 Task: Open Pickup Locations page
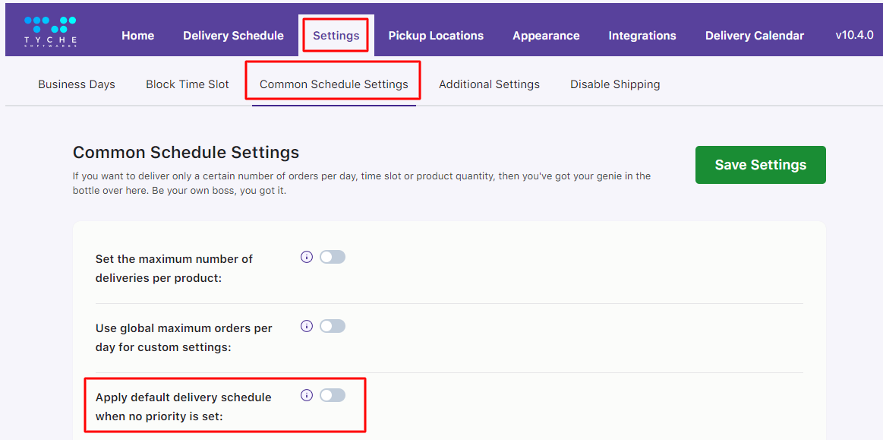pos(436,36)
